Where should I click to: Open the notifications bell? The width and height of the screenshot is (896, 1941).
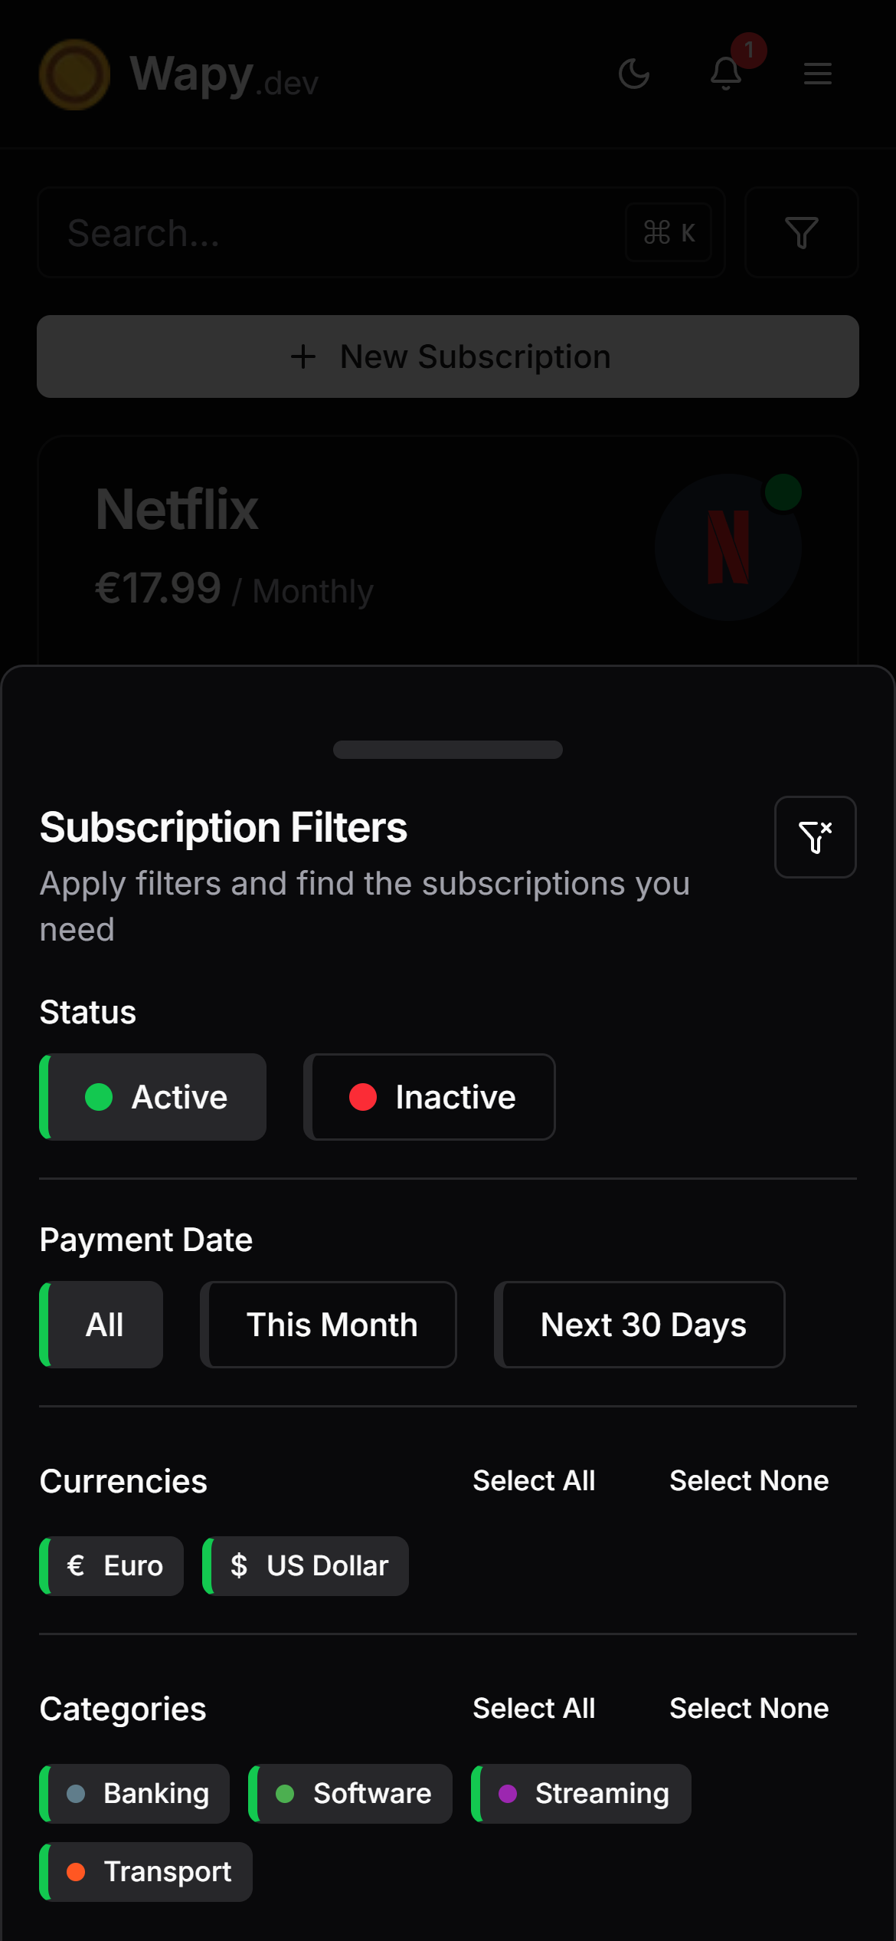click(726, 74)
